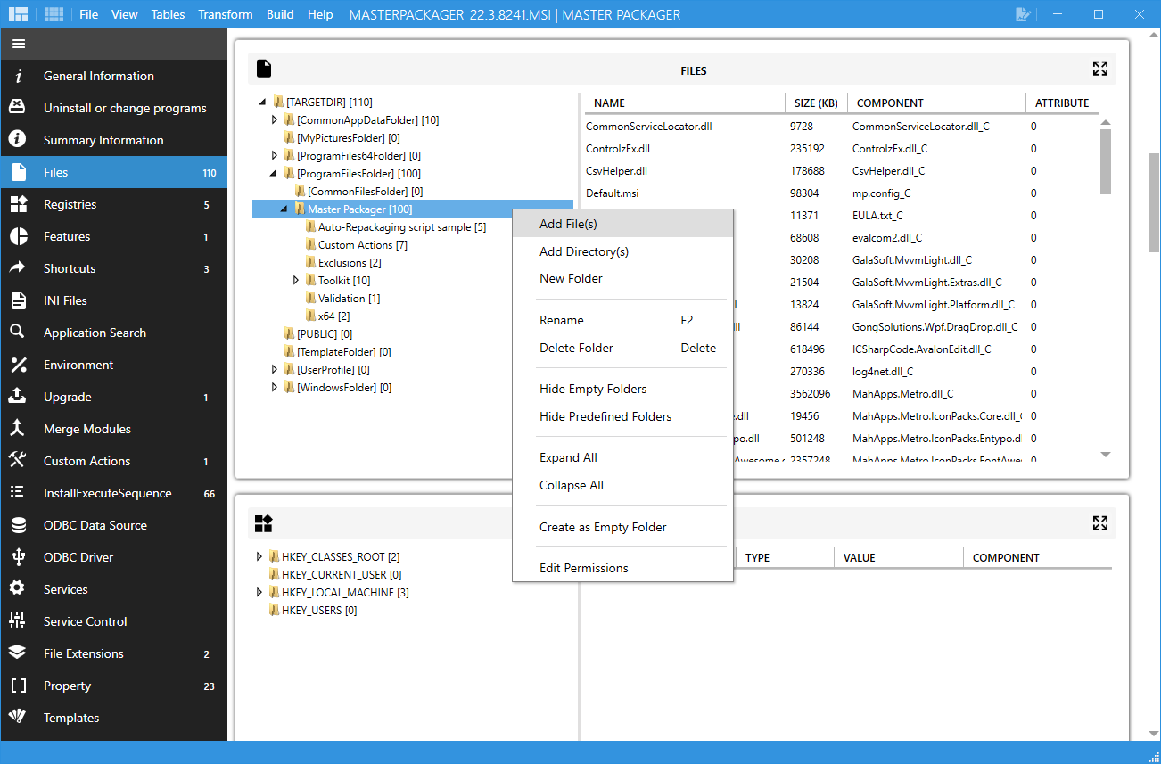This screenshot has width=1161, height=764.
Task: Select Create as Empty Folder
Action: [x=622, y=527]
